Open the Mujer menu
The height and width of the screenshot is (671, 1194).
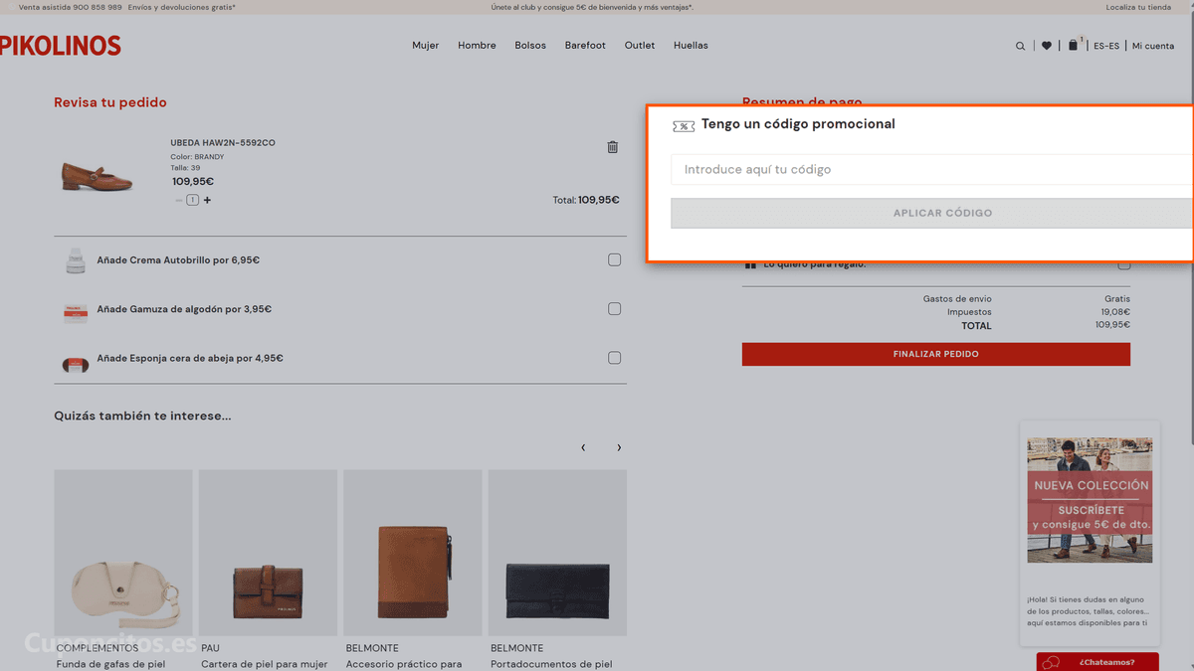pos(426,46)
